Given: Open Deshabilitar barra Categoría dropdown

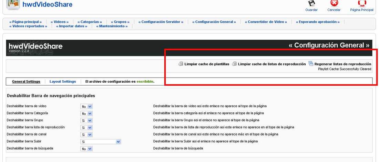Looking at the screenshot, I should click(86, 114).
